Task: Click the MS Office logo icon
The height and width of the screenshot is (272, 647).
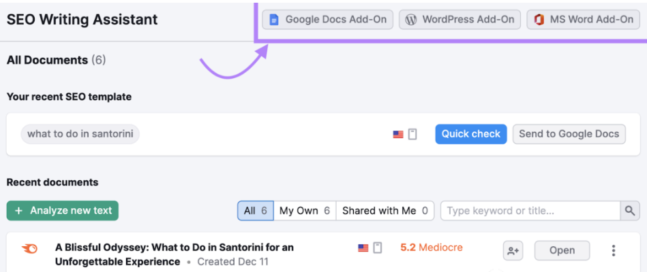Action: coord(539,20)
